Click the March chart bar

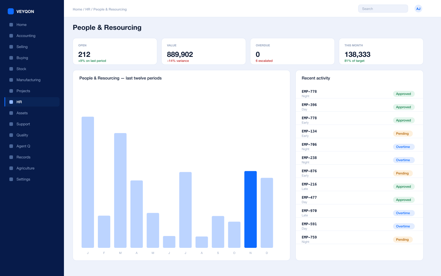tap(120, 190)
